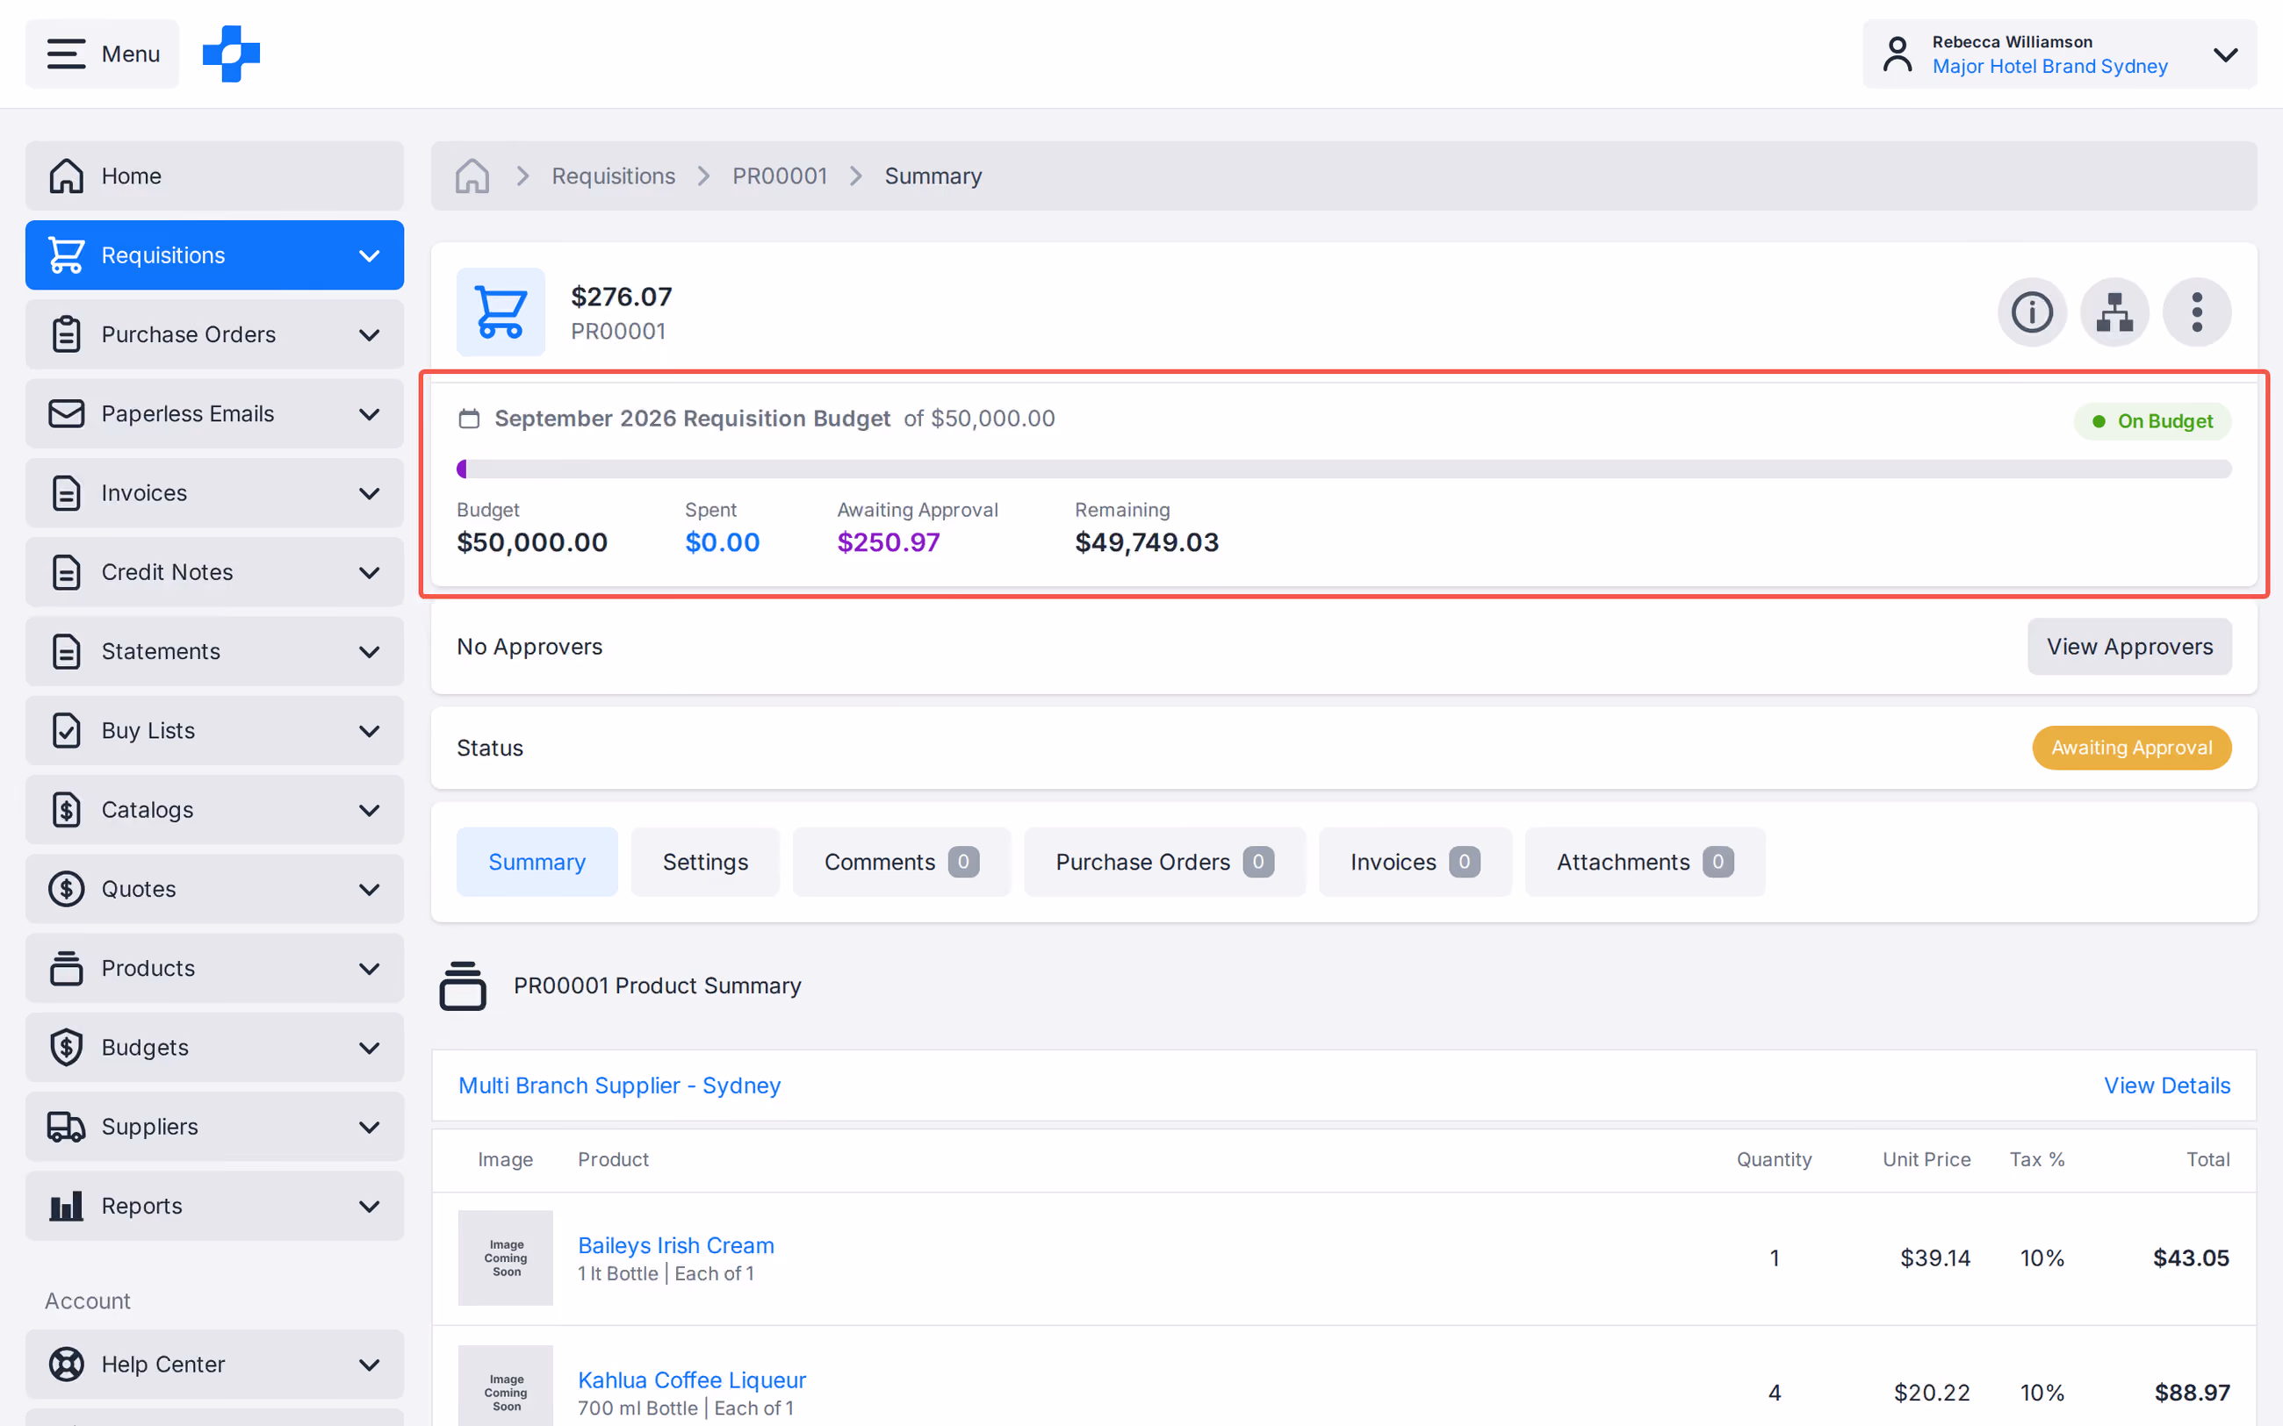Image resolution: width=2283 pixels, height=1426 pixels.
Task: Switch to the Attachments tab
Action: (1645, 862)
